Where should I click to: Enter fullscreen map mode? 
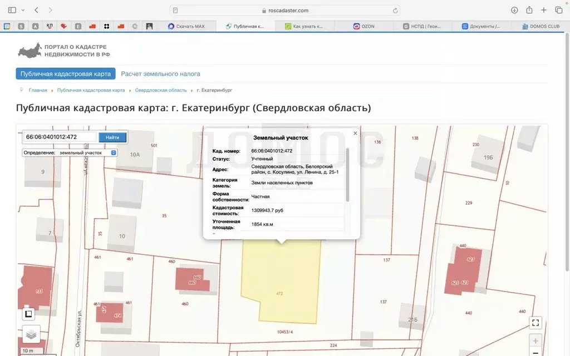[535, 322]
